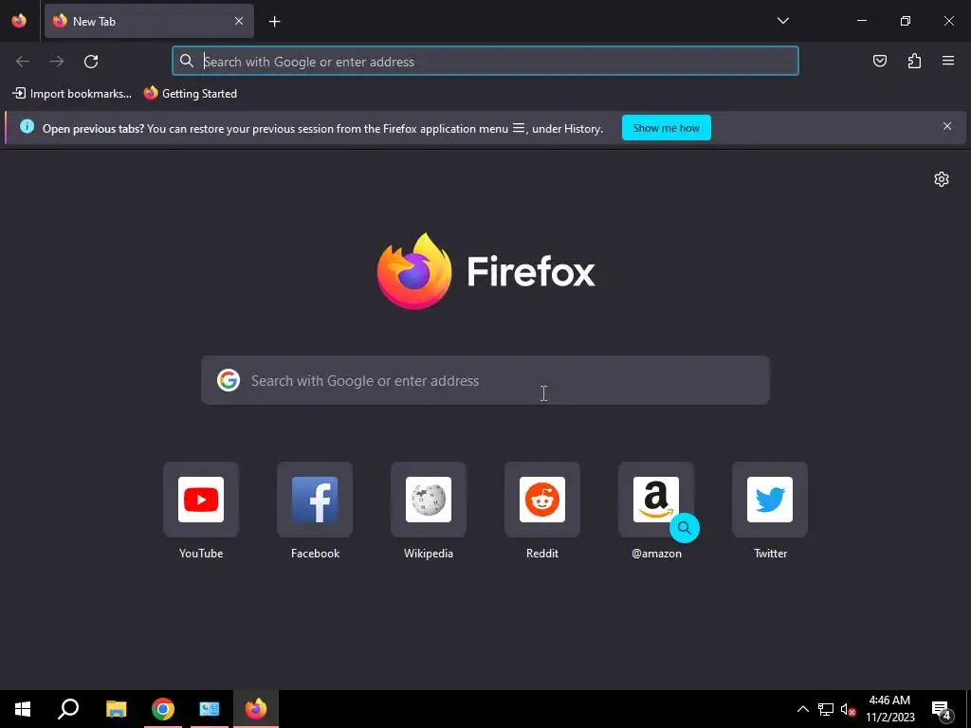Expand the list all tabs chevron
The width and height of the screenshot is (971, 728).
782,21
